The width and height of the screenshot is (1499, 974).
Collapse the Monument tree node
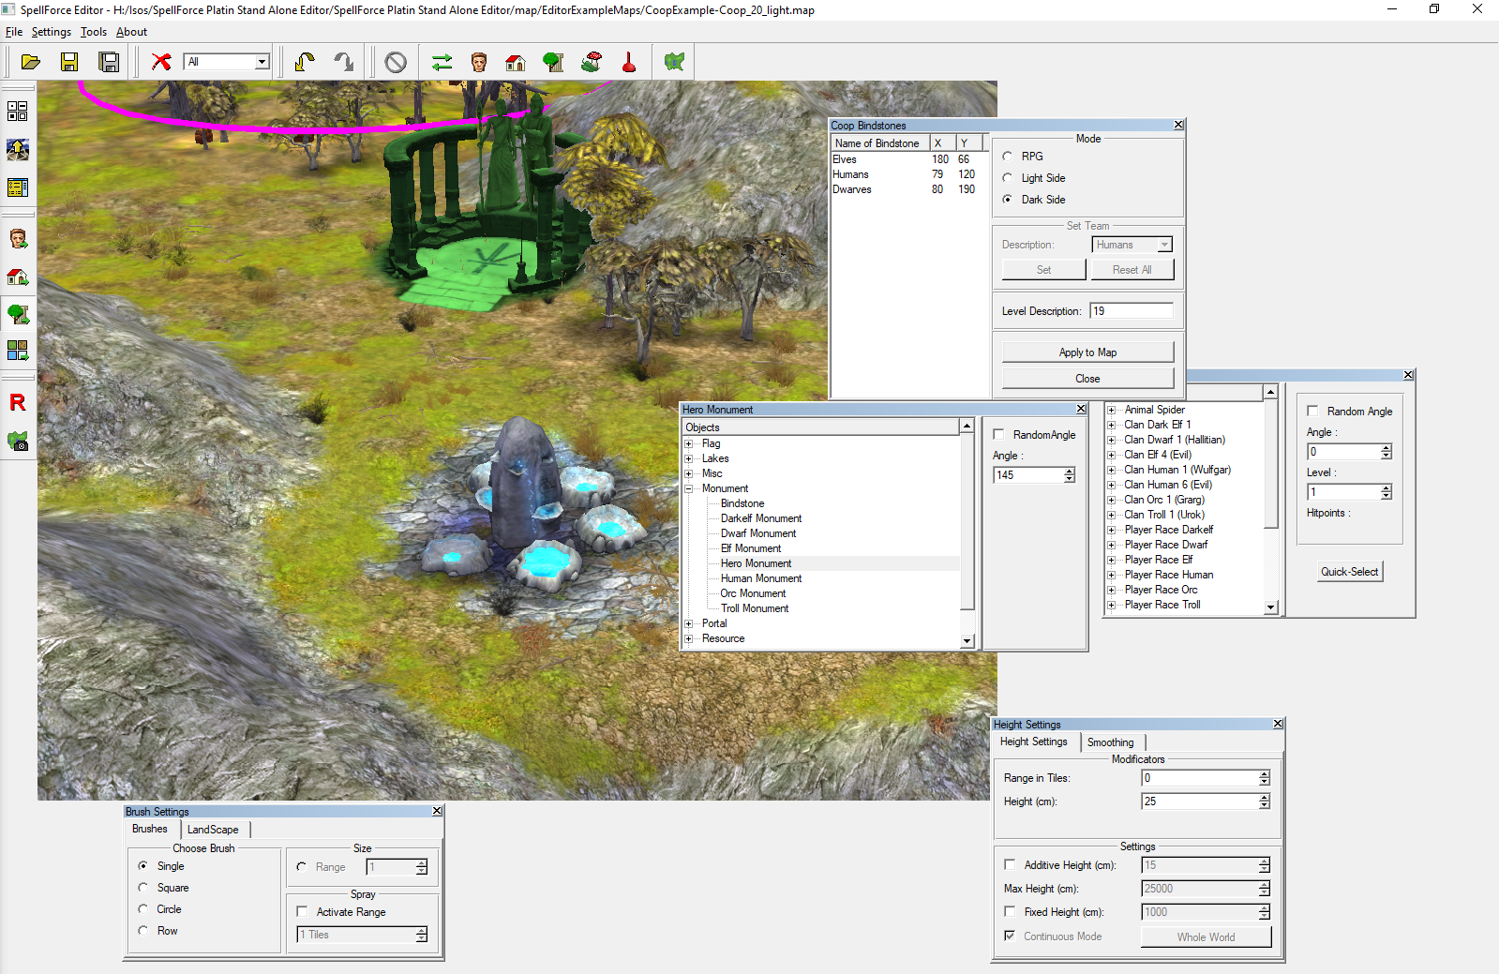(x=689, y=488)
